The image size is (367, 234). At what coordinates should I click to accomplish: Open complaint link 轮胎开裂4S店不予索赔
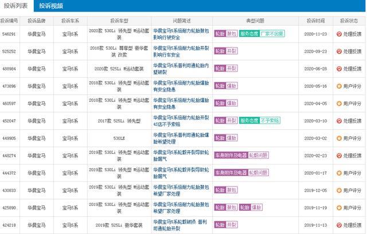tap(181, 121)
